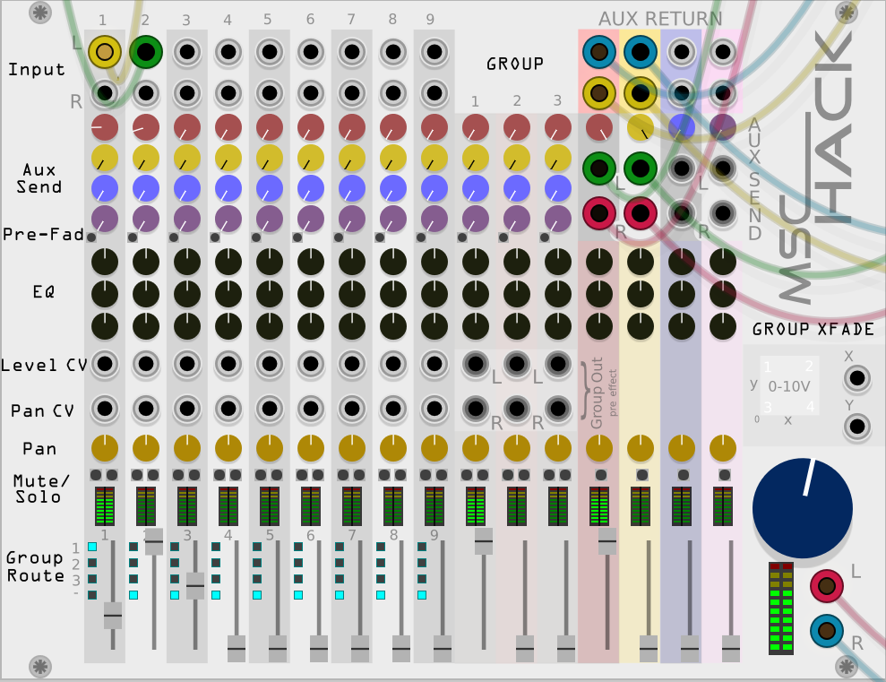
Task: Toggle channel 1 group route 1 button
Action: [92, 547]
